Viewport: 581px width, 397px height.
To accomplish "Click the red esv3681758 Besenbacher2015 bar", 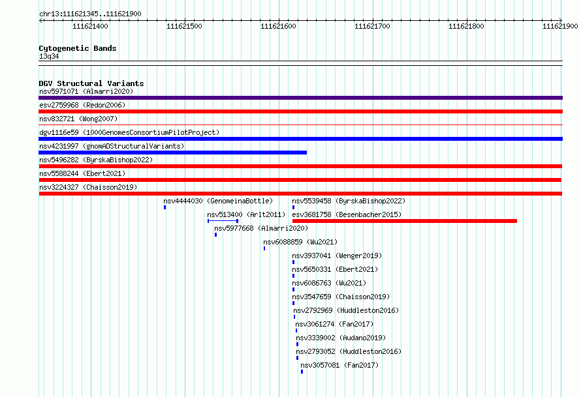I will (x=405, y=221).
